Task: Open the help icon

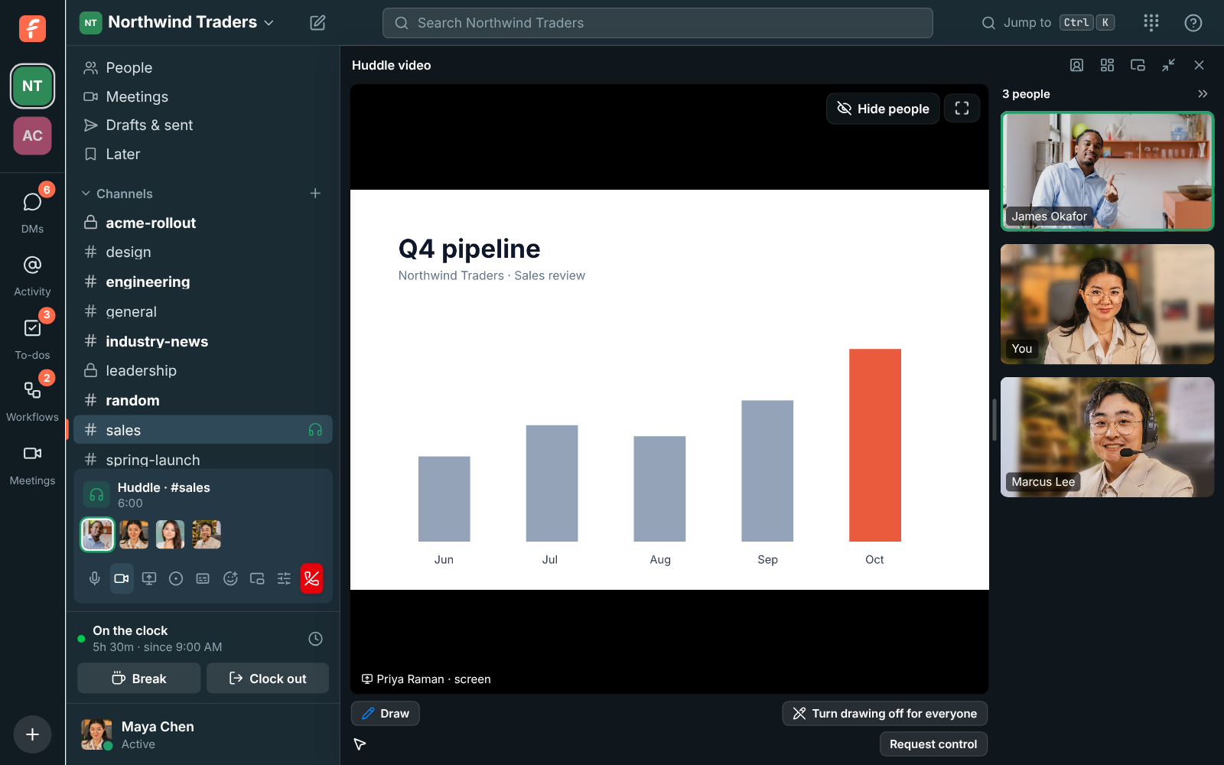Action: (1193, 23)
